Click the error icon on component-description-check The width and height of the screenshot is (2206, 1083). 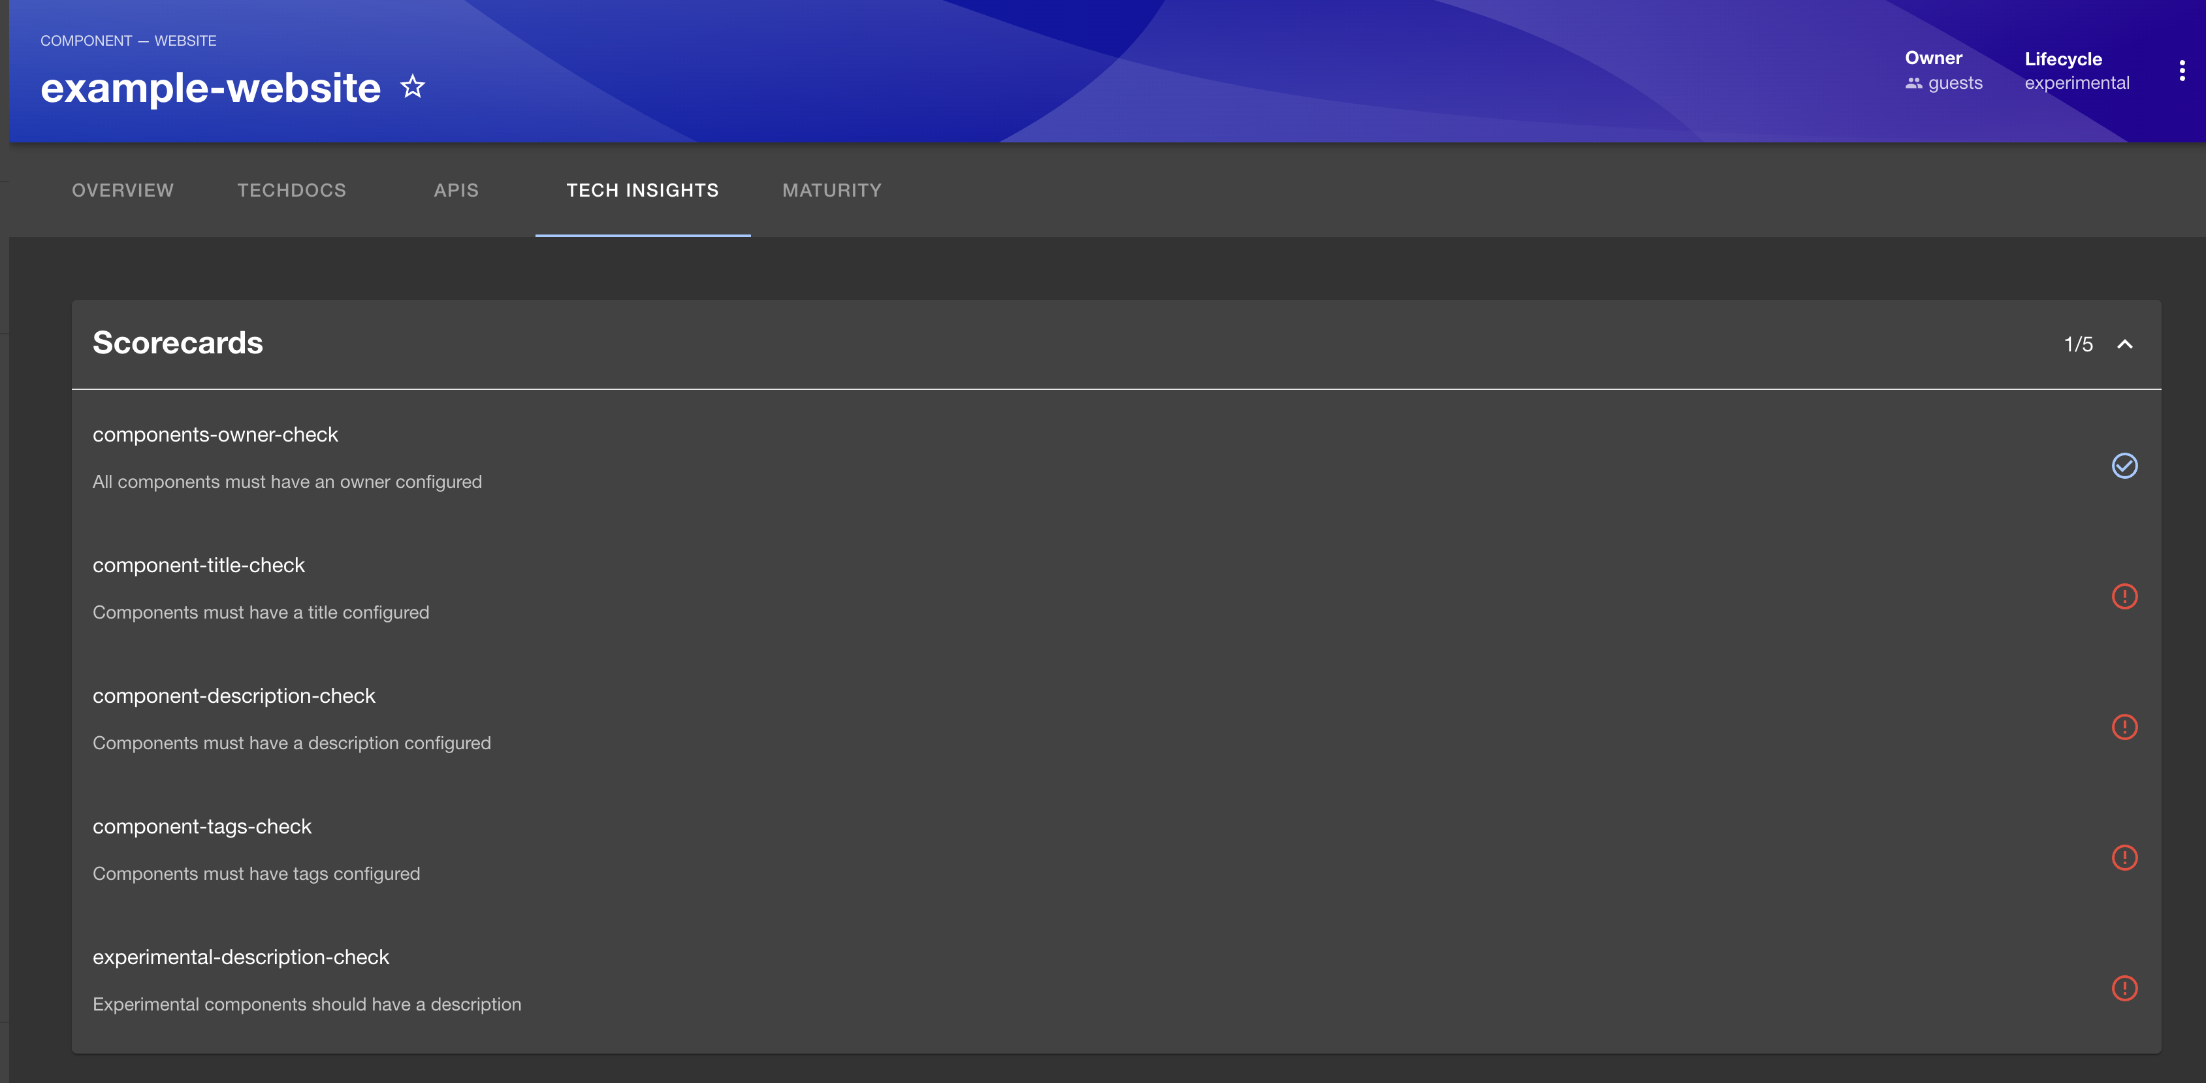pos(2124,728)
